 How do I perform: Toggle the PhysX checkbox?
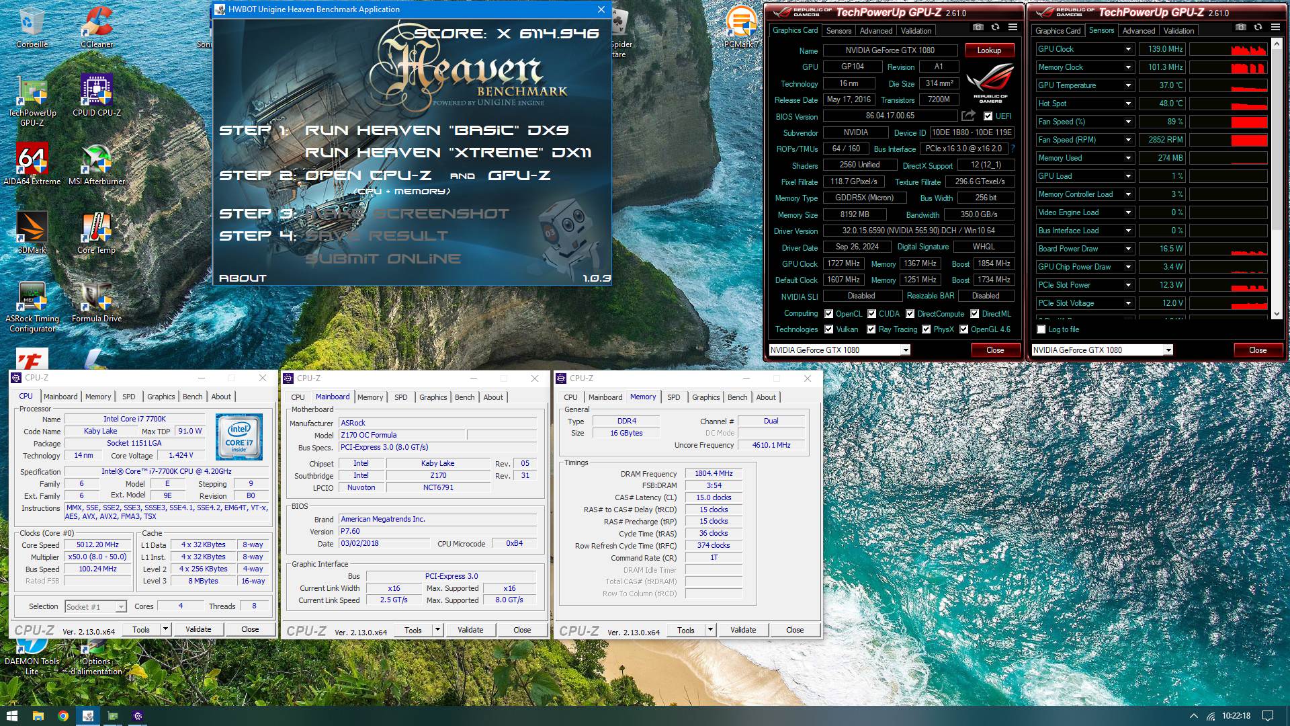tap(927, 329)
